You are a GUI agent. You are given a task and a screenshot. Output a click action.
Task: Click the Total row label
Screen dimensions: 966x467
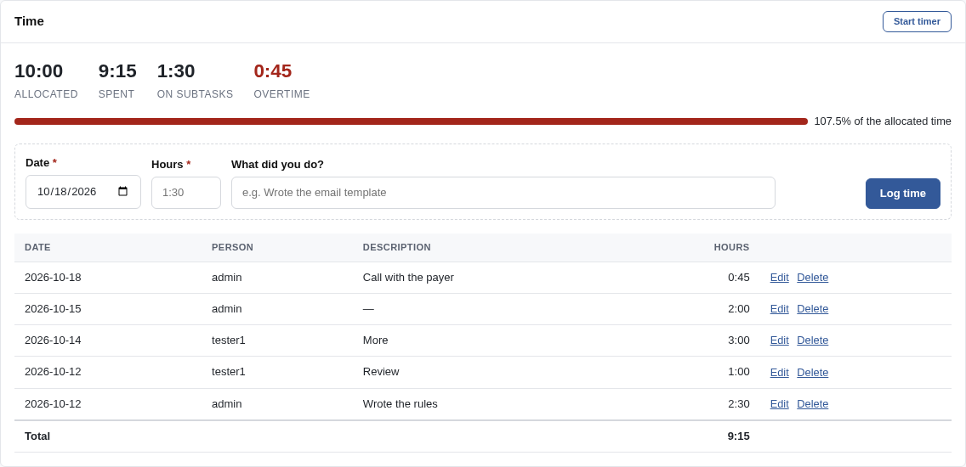(37, 436)
